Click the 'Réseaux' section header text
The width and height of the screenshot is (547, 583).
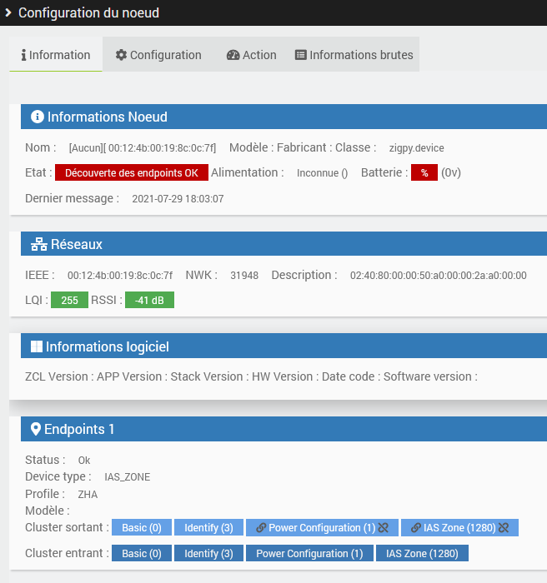77,244
